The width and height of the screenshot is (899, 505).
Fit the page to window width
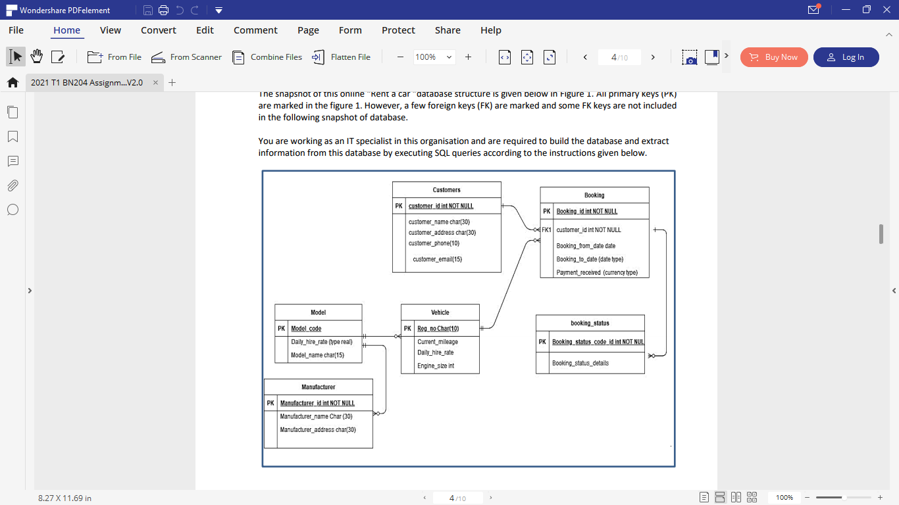[x=505, y=57]
